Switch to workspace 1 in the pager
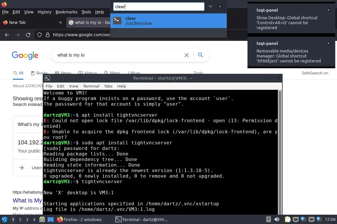337x224 pixels. 13,220
